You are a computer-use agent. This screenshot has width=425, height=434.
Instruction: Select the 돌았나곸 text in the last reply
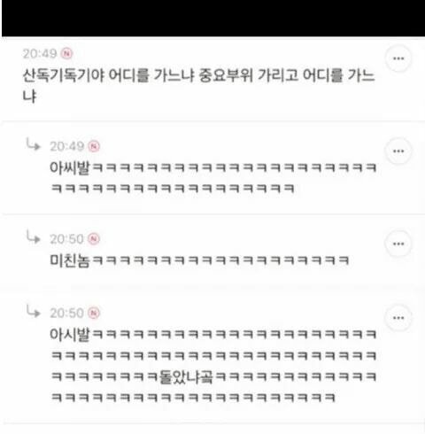point(186,377)
